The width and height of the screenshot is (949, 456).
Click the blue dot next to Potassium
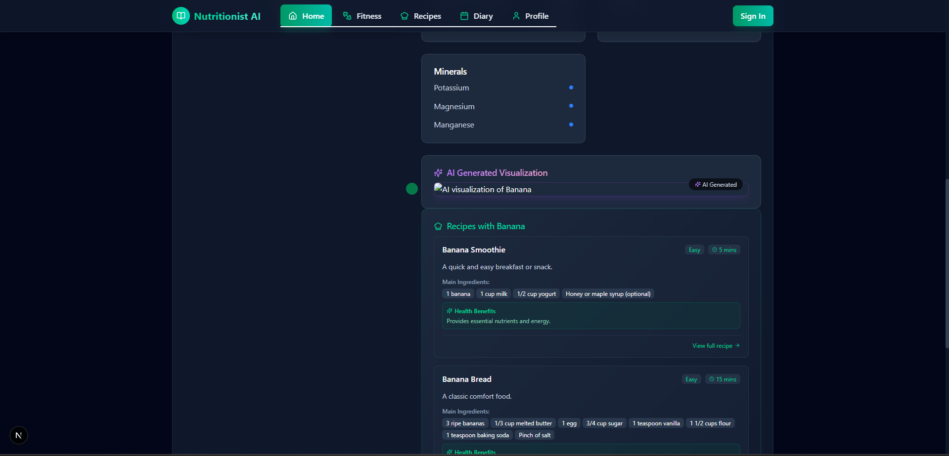[x=571, y=87]
